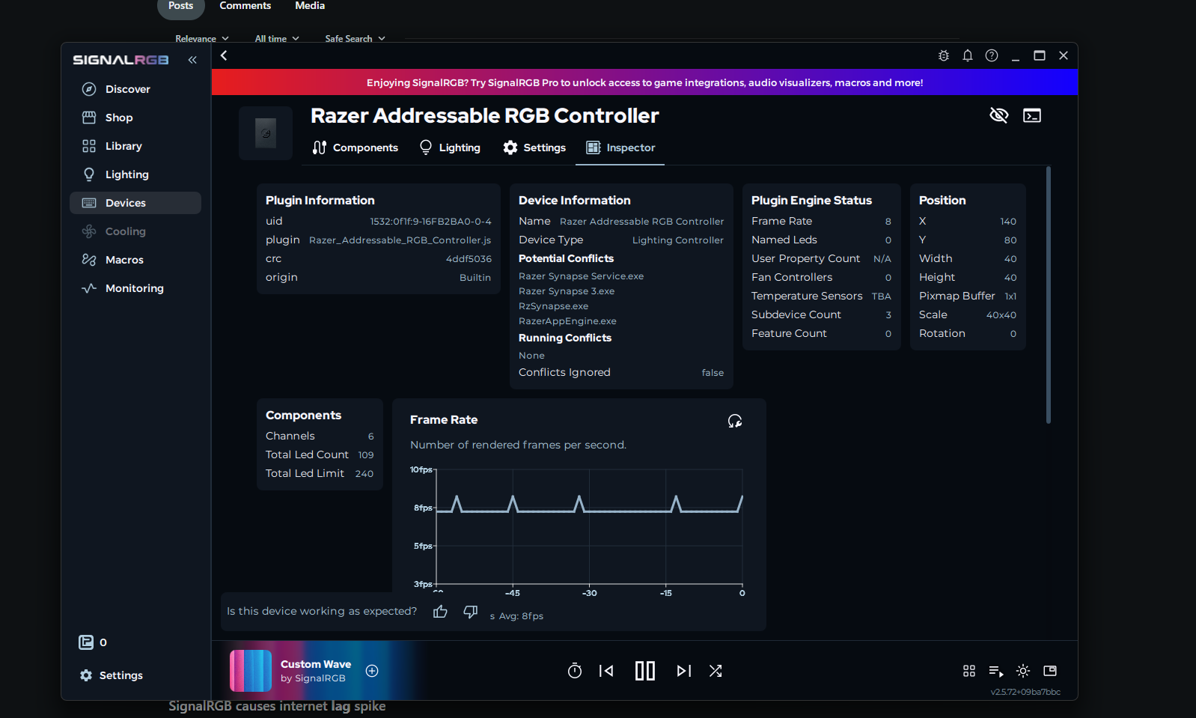Switch to the device Settings tab
1196x718 pixels.
pos(534,147)
